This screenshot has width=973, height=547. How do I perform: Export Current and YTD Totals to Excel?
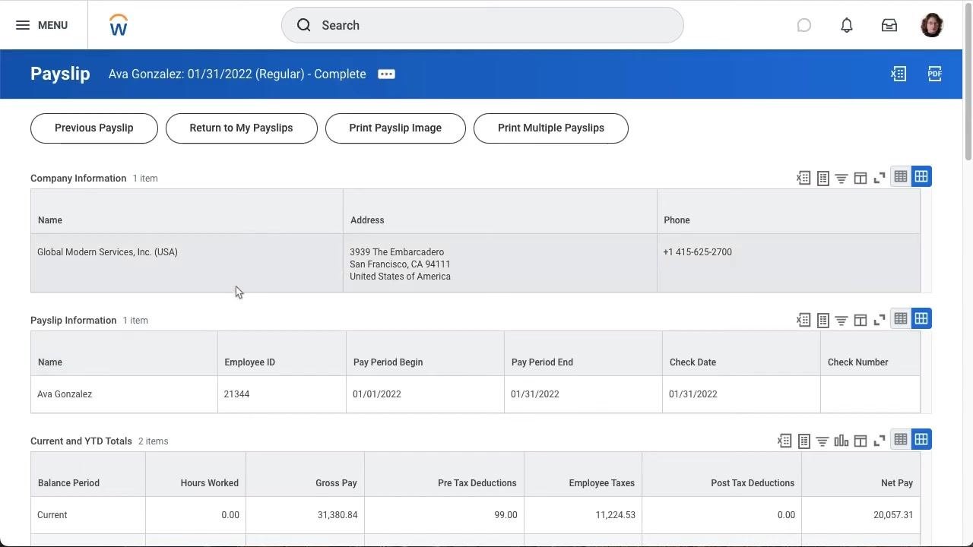click(x=784, y=441)
